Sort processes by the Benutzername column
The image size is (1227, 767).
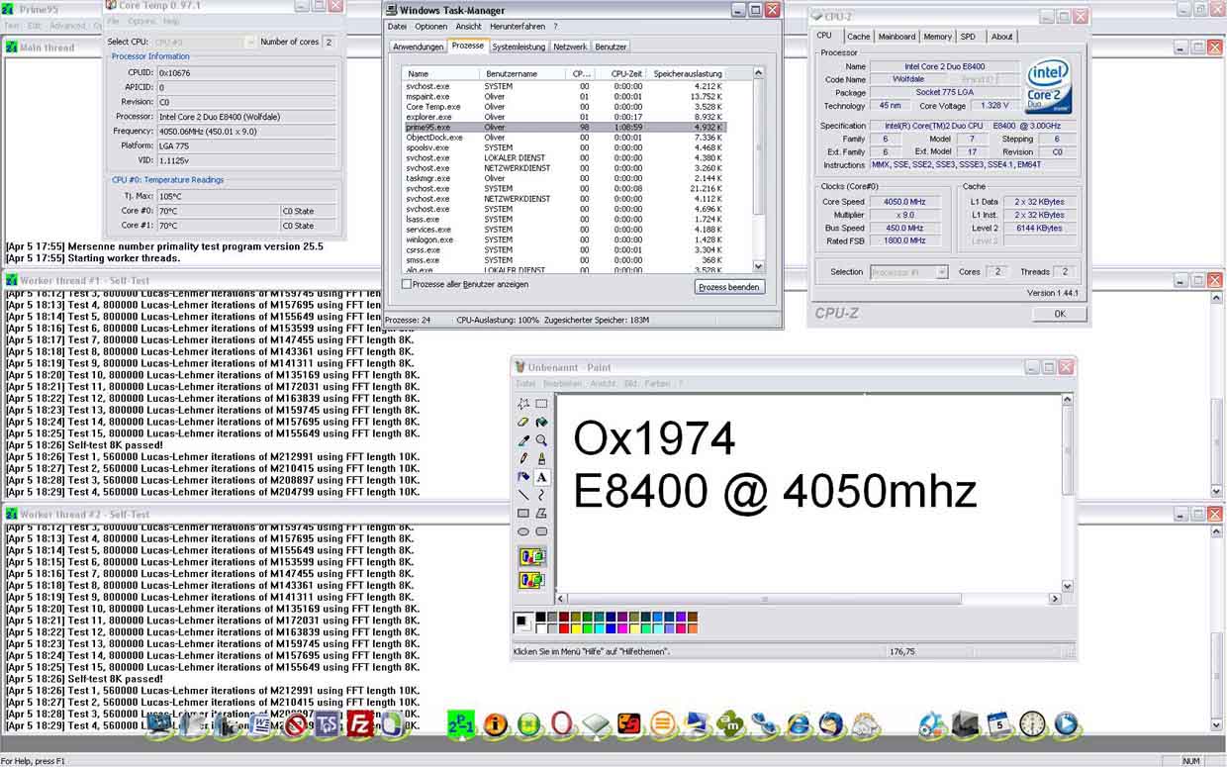(x=522, y=73)
